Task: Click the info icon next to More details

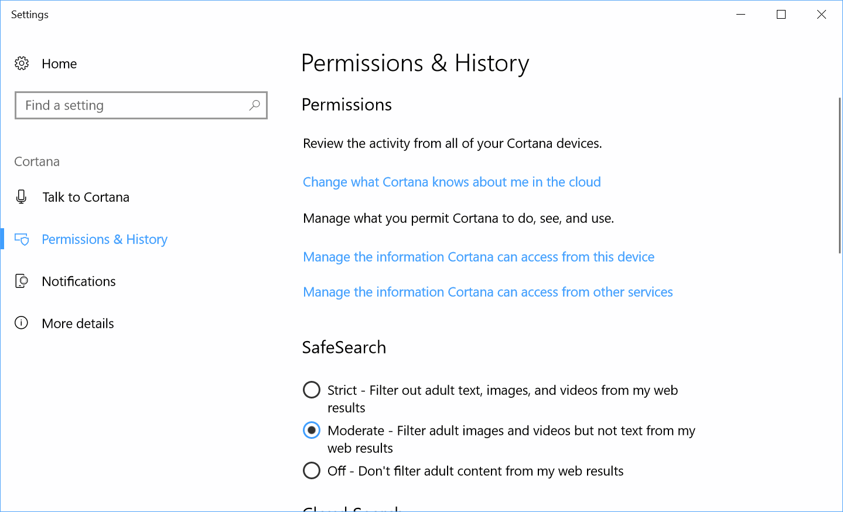Action: click(x=22, y=323)
